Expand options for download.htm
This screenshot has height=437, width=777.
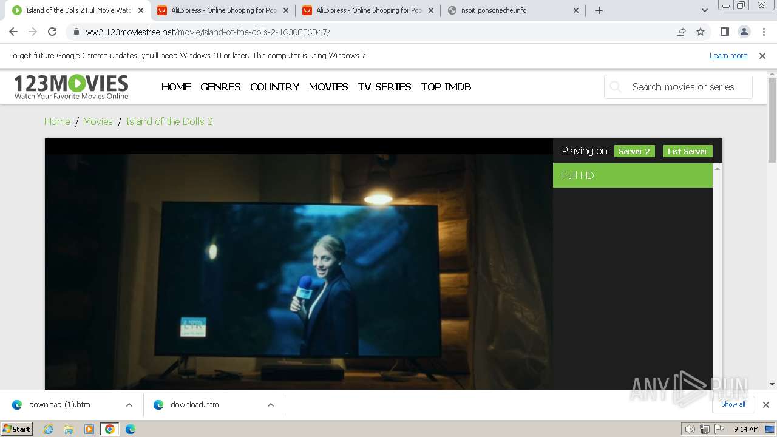271,405
